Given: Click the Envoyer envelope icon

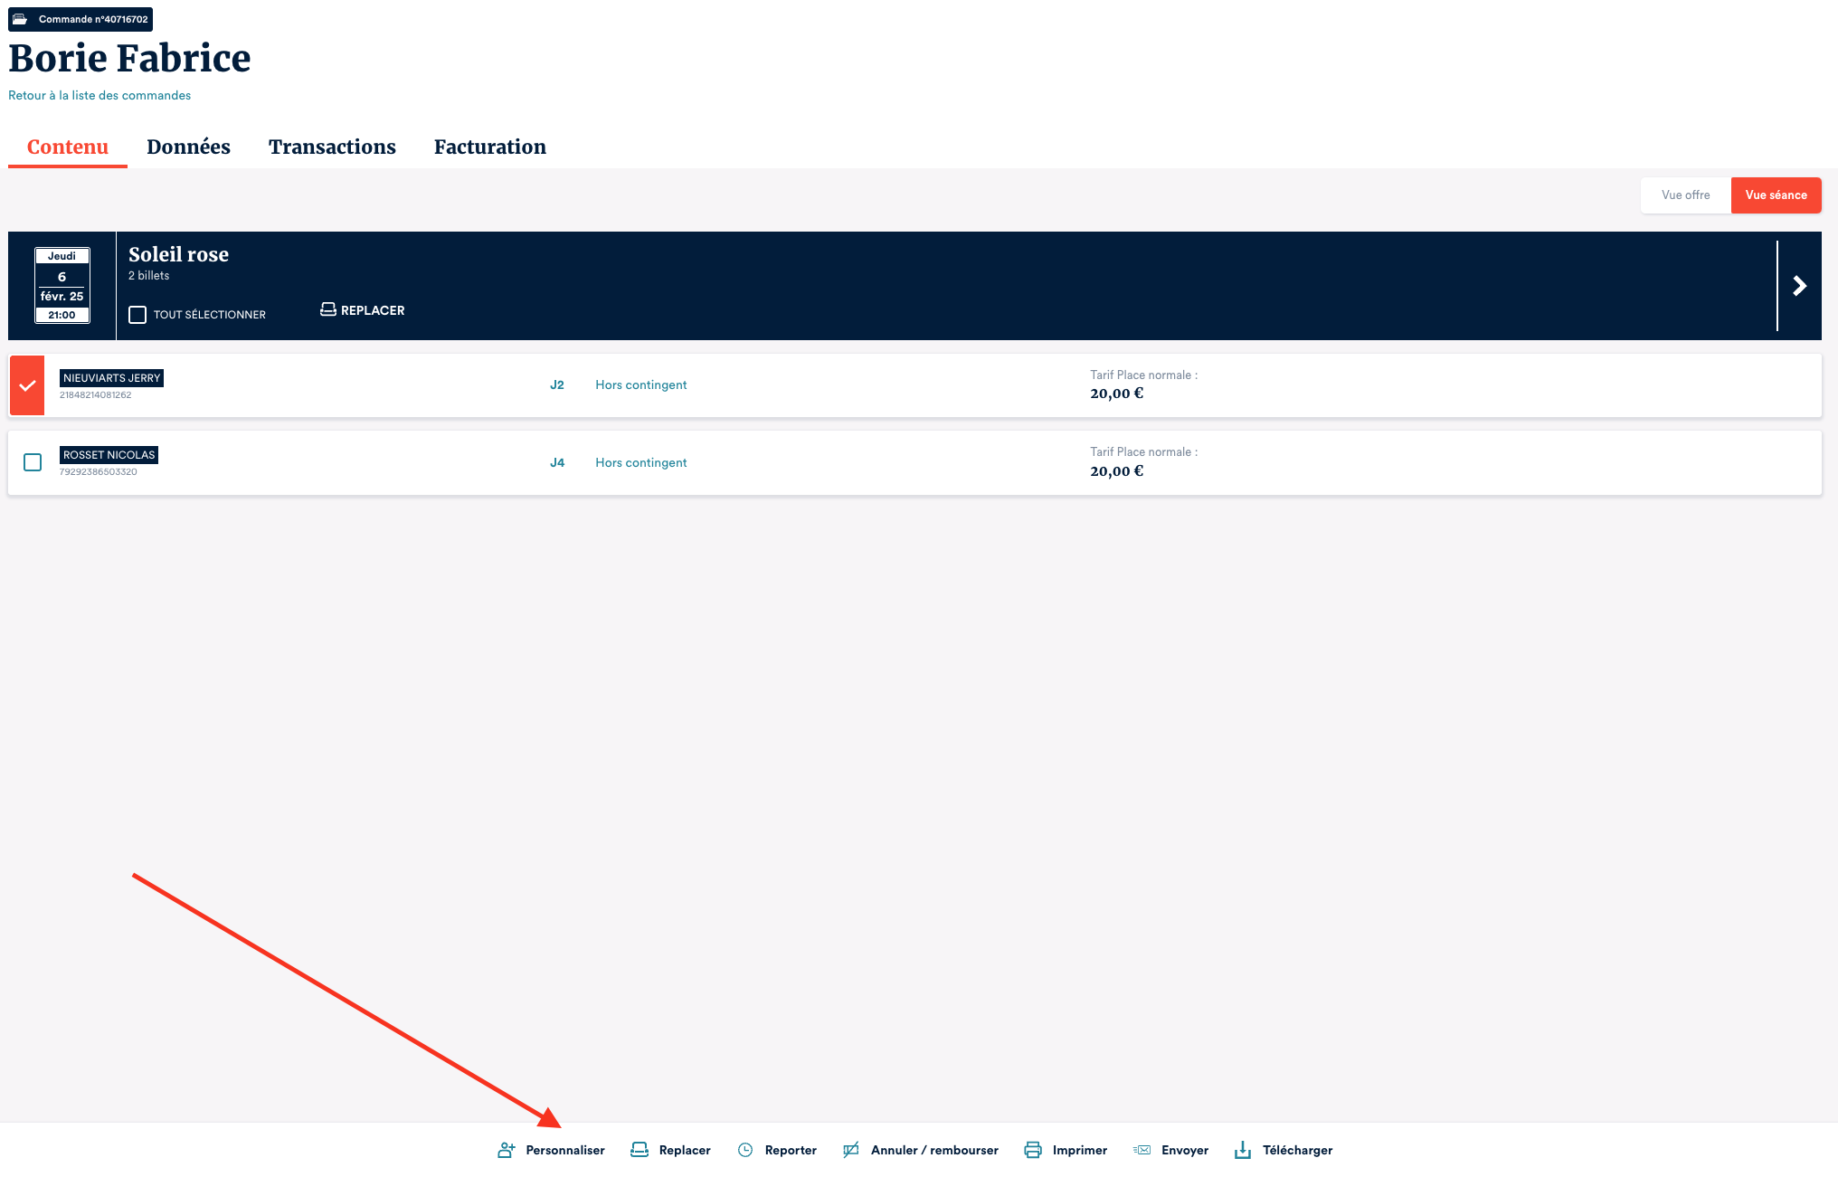Looking at the screenshot, I should (1142, 1150).
